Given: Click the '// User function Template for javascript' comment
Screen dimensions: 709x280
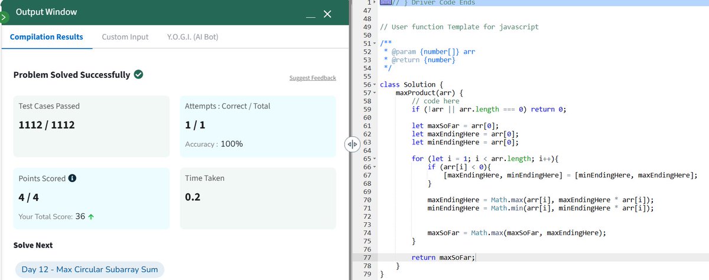Looking at the screenshot, I should click(459, 27).
